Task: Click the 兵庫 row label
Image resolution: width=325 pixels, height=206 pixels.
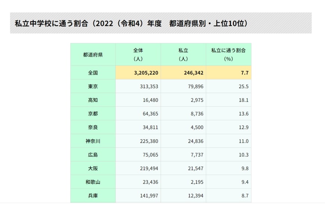Action: [93, 196]
